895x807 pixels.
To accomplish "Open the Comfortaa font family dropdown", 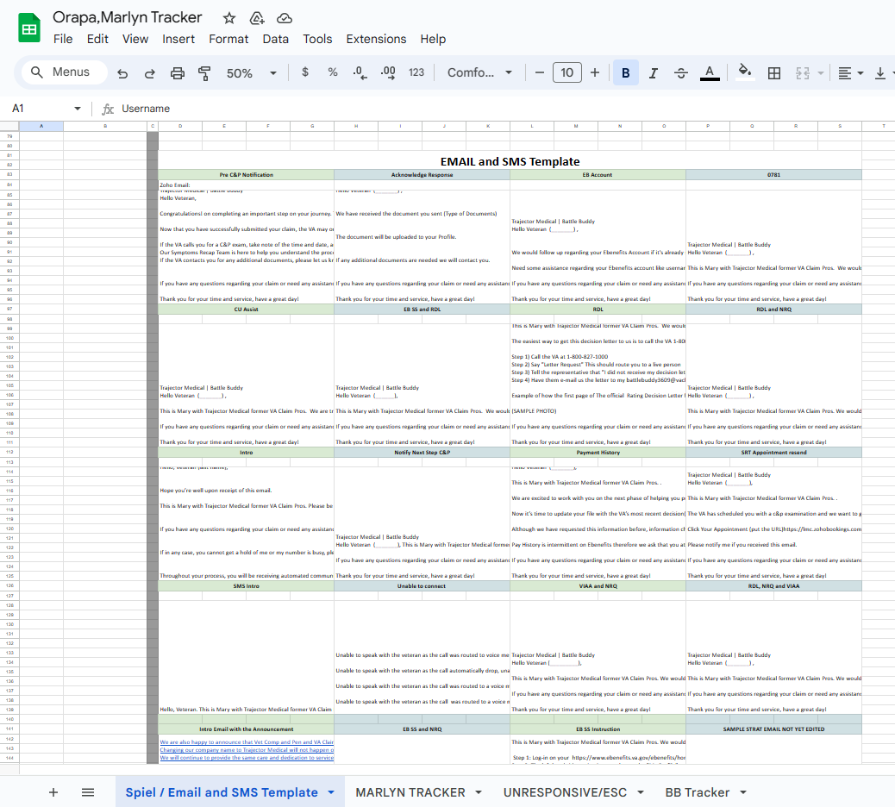I will coord(479,72).
